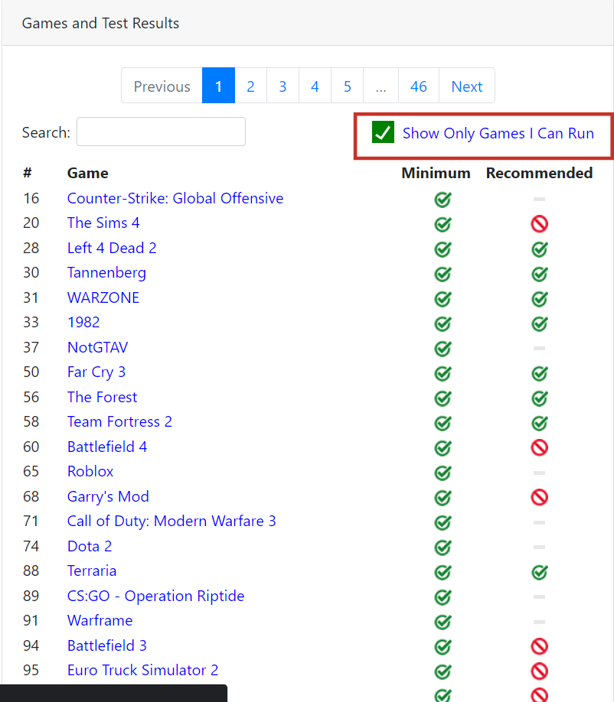Open the Team Fortress 2 link
Screen dimensions: 614x702
(x=119, y=422)
